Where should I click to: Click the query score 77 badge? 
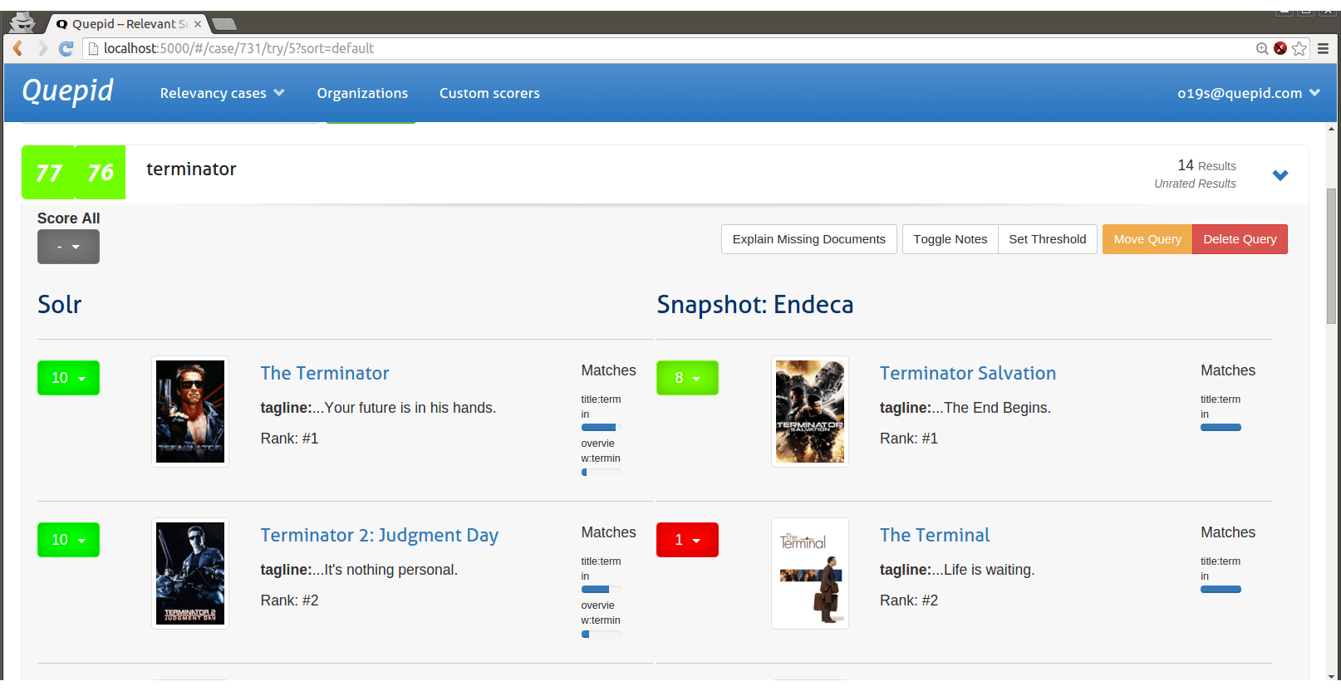pyautogui.click(x=48, y=173)
